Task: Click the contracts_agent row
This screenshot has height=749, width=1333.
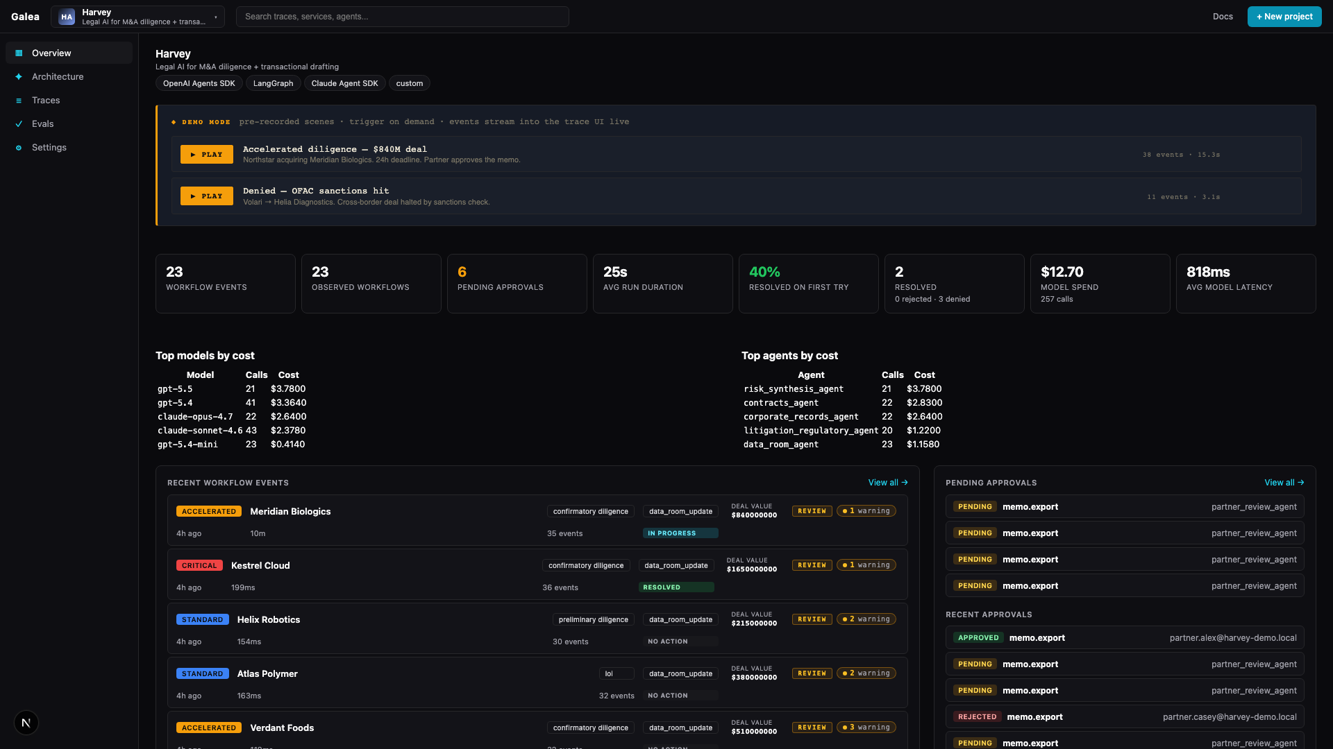Action: click(843, 403)
